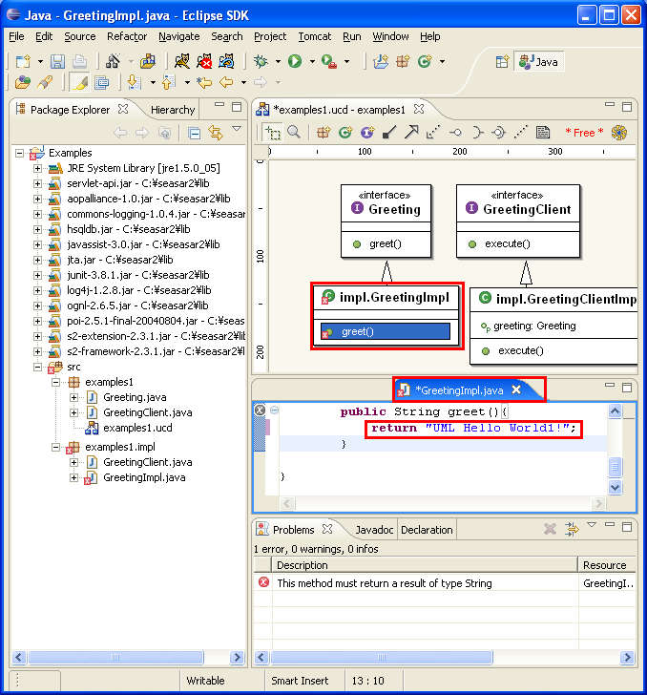Viewport: 647px width, 695px height.
Task: Switch to the Hierarchy tab
Action: 172,110
